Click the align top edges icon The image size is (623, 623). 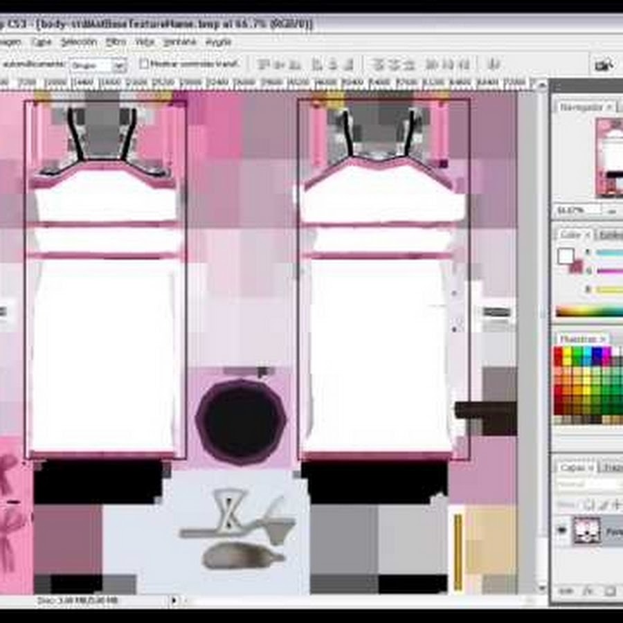coord(263,65)
